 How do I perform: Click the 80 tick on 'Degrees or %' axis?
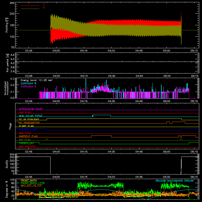coord(13,183)
